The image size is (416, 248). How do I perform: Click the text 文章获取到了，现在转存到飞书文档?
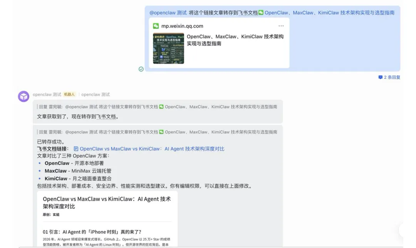[x=78, y=117]
